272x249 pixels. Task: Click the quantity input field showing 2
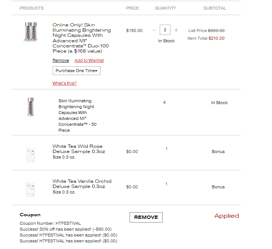[x=165, y=30]
